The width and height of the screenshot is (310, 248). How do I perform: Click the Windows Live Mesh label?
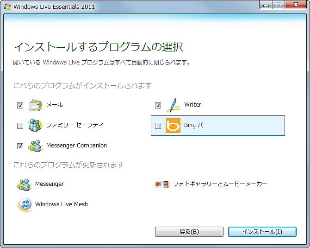pyautogui.click(x=62, y=204)
